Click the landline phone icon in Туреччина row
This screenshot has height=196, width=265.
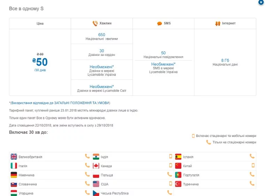coord(252,183)
